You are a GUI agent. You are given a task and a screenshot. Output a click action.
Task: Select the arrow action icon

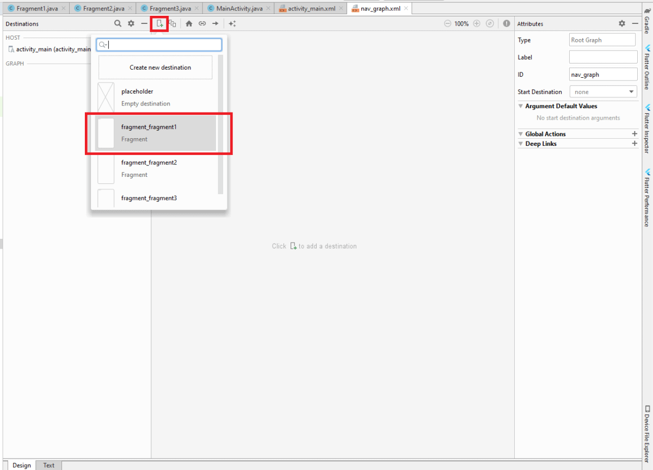tap(215, 23)
